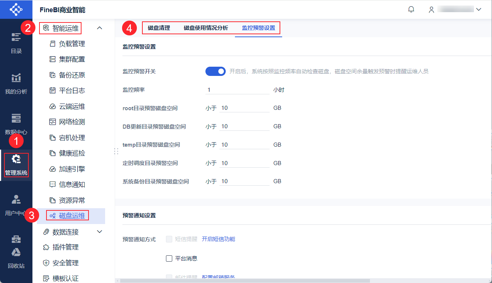Toggle the 监控预警开关 switch off
Screen dimensions: 492x283
click(215, 71)
